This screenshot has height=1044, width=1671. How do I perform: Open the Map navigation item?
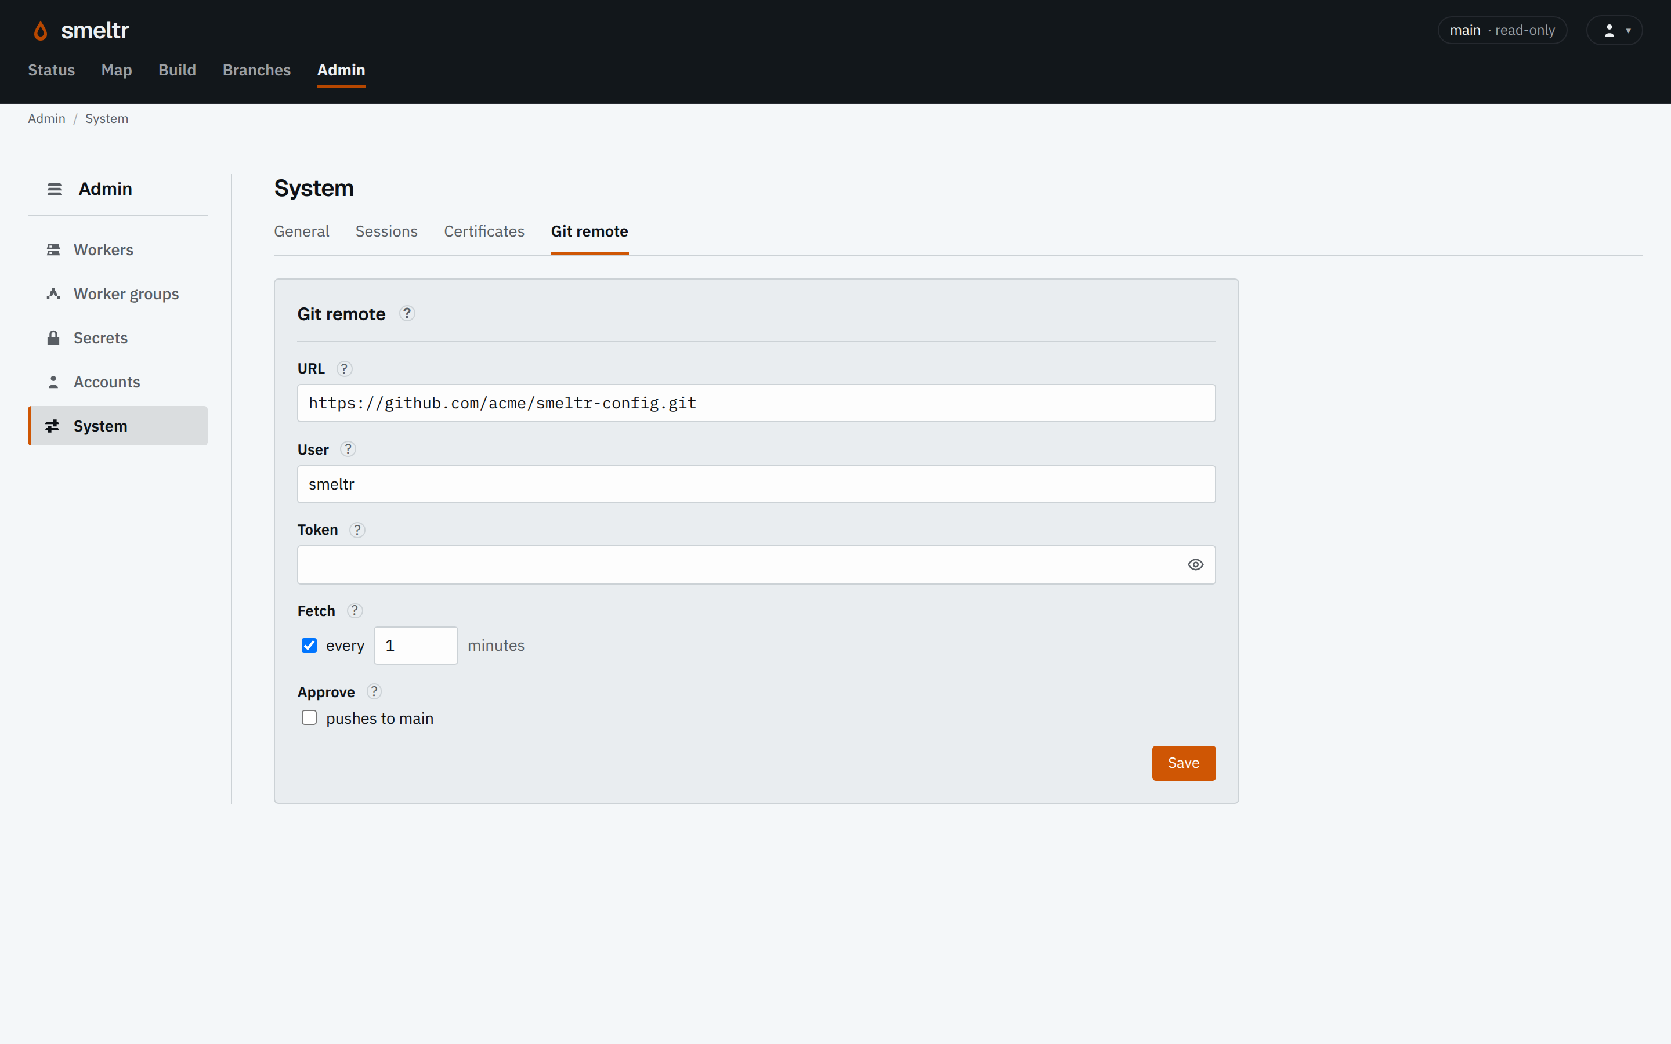point(116,70)
